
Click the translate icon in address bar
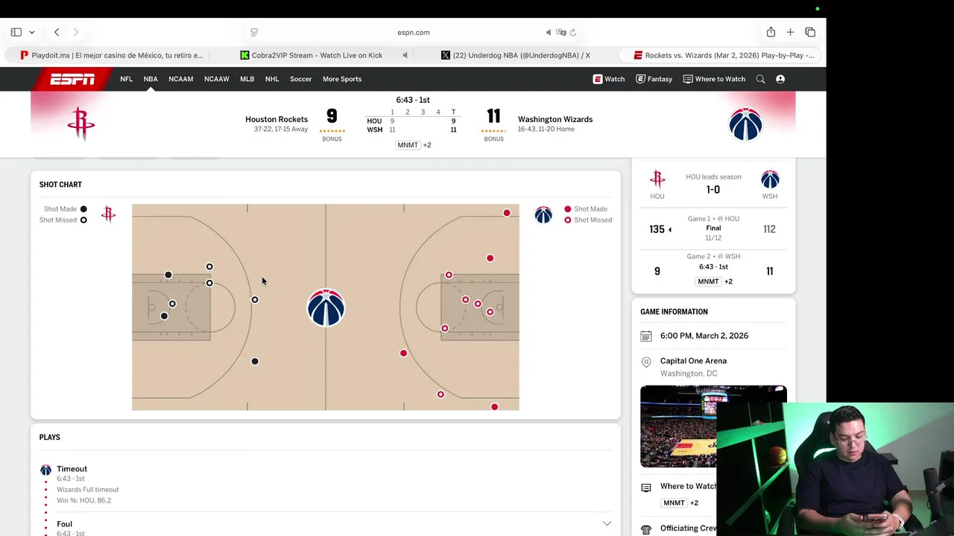561,32
